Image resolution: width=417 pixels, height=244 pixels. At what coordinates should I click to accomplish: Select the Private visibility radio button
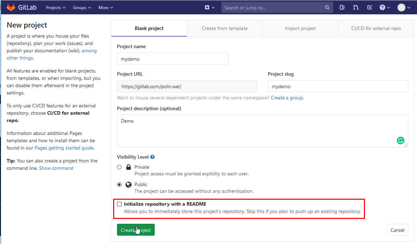coord(119,167)
